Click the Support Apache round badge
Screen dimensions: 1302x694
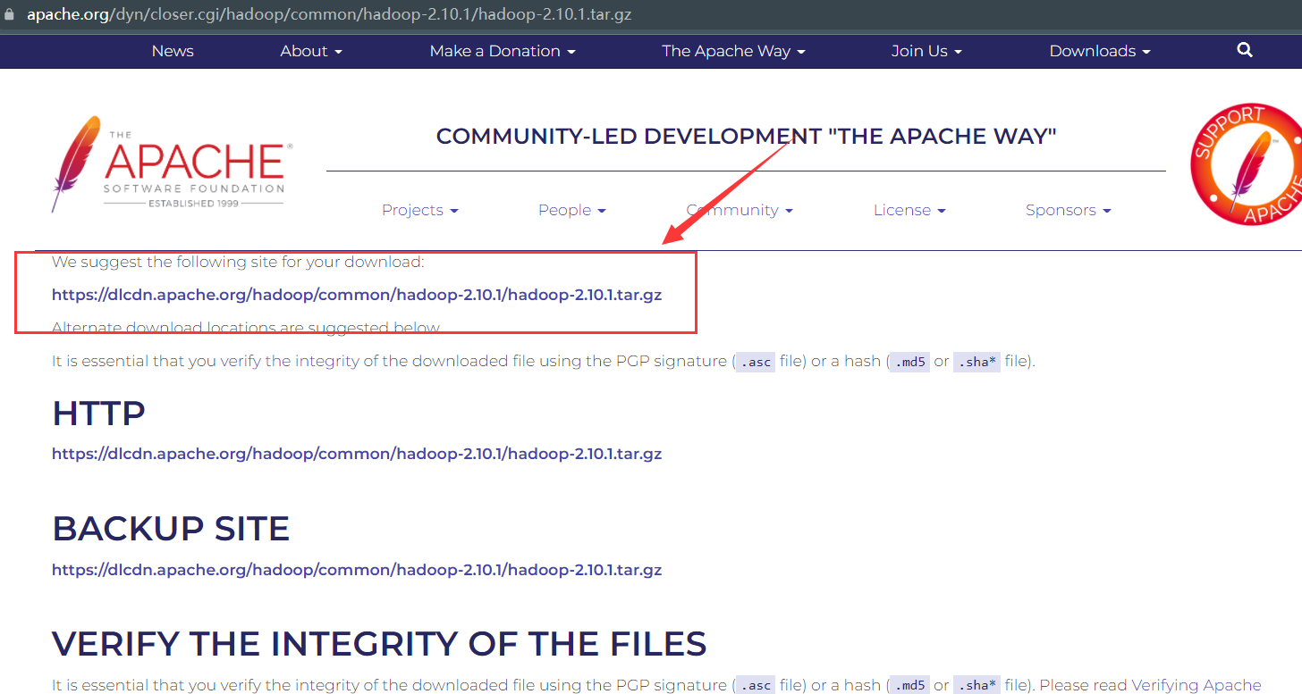1246,164
